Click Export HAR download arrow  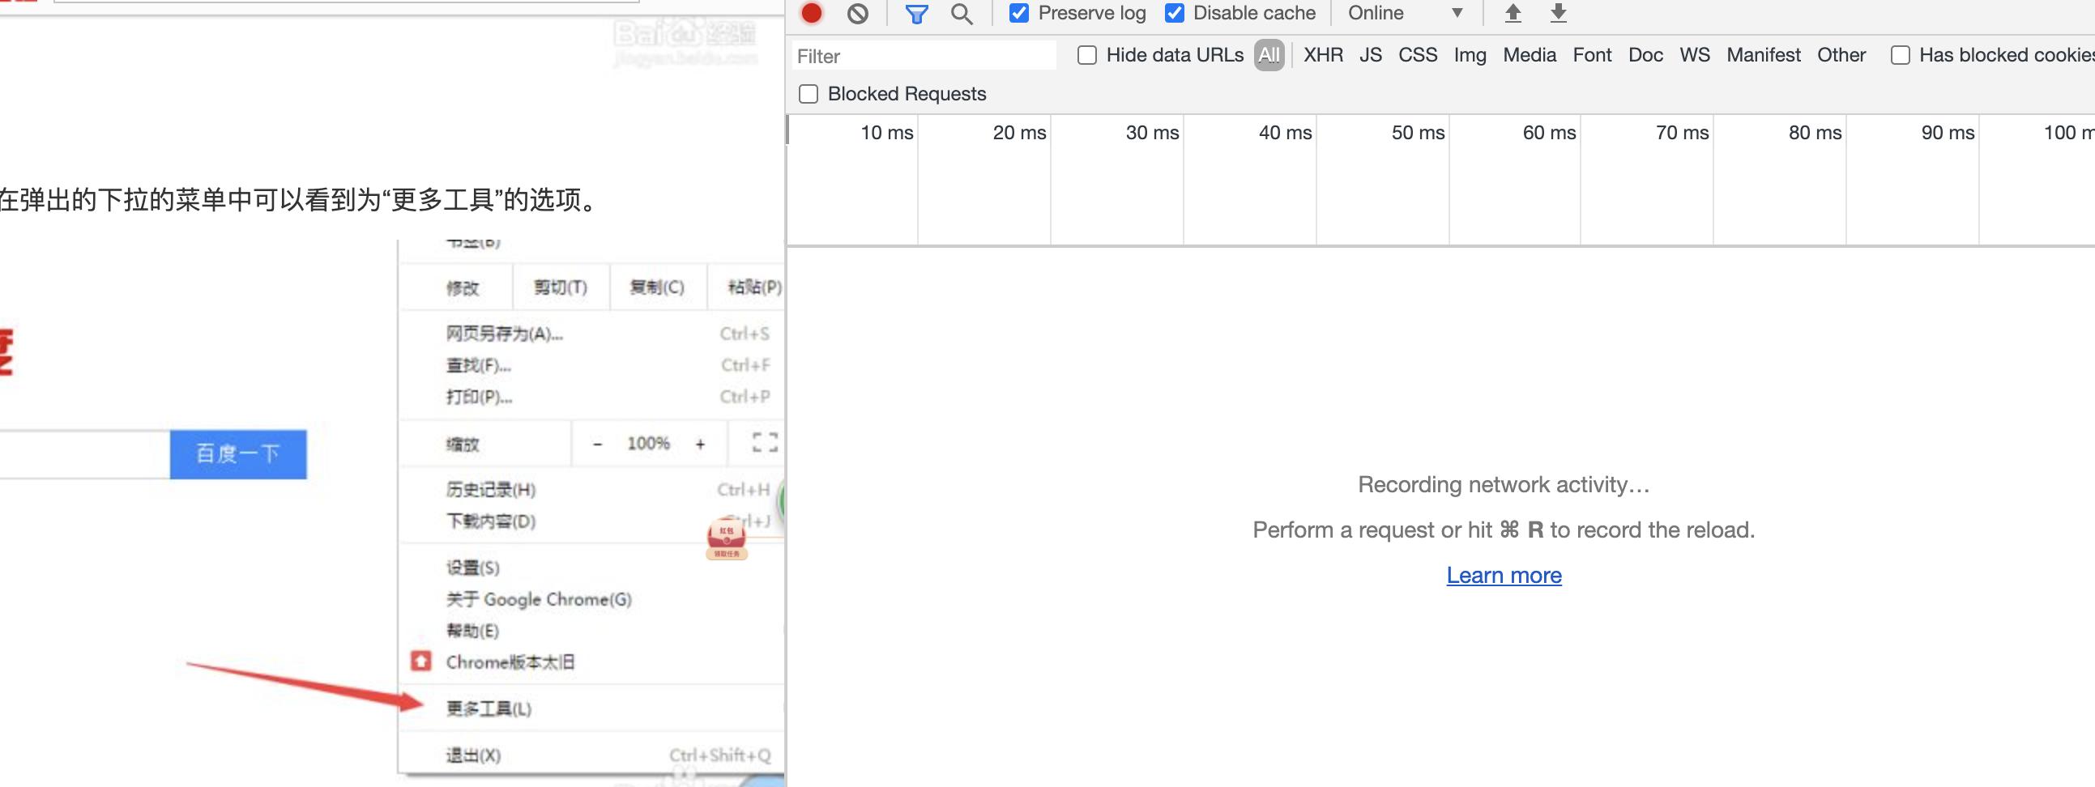[1558, 13]
